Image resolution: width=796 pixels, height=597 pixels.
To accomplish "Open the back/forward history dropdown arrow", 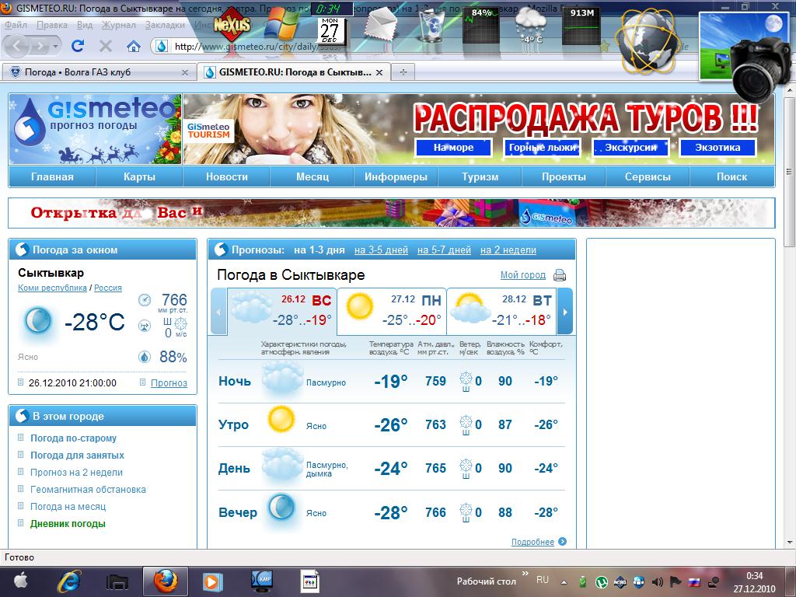I will (x=55, y=47).
